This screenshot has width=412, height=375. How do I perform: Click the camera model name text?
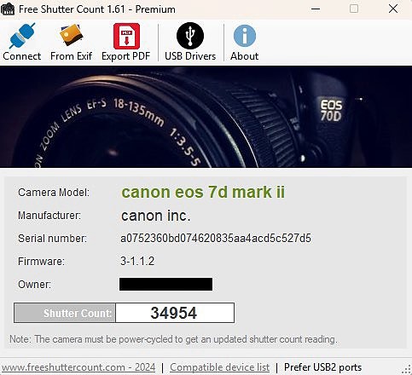203,192
